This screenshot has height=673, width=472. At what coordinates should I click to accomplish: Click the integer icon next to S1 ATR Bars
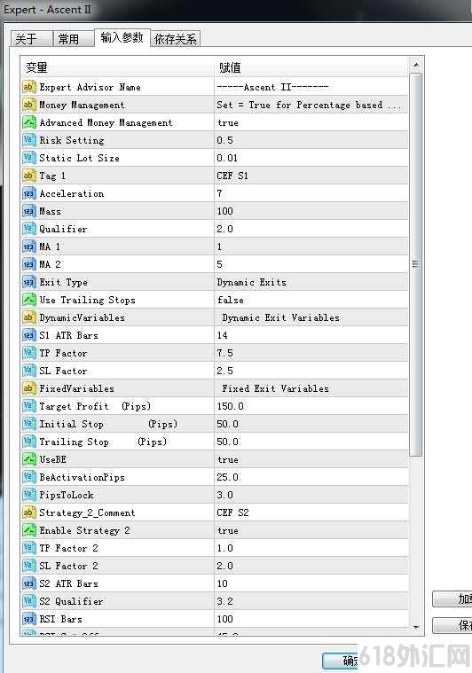click(28, 336)
